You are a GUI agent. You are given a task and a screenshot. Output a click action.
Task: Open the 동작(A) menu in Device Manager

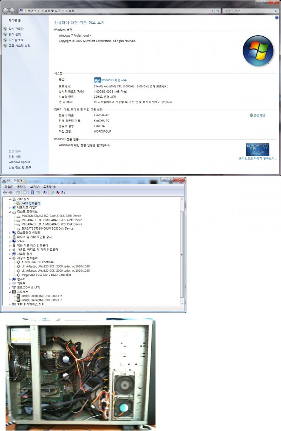point(22,187)
